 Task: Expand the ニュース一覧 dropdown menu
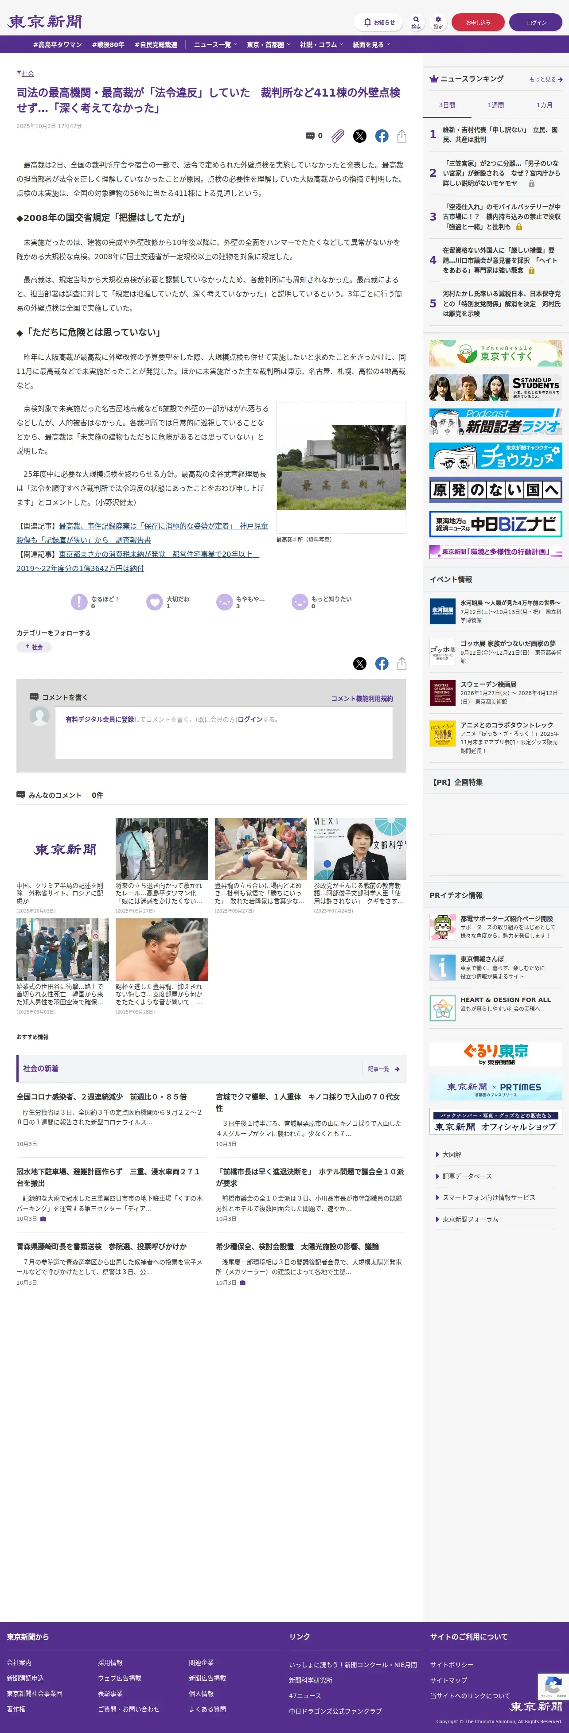(215, 44)
